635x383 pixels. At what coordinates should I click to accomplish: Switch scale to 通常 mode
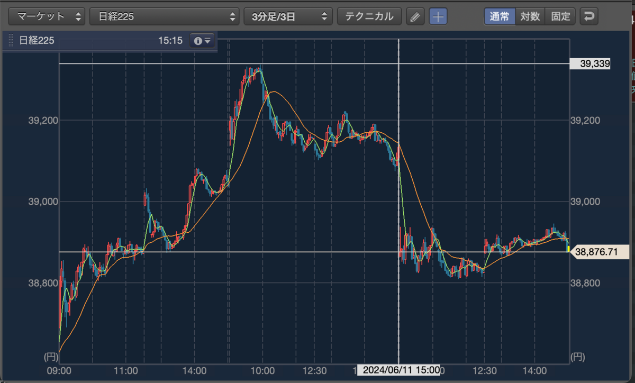click(x=500, y=16)
